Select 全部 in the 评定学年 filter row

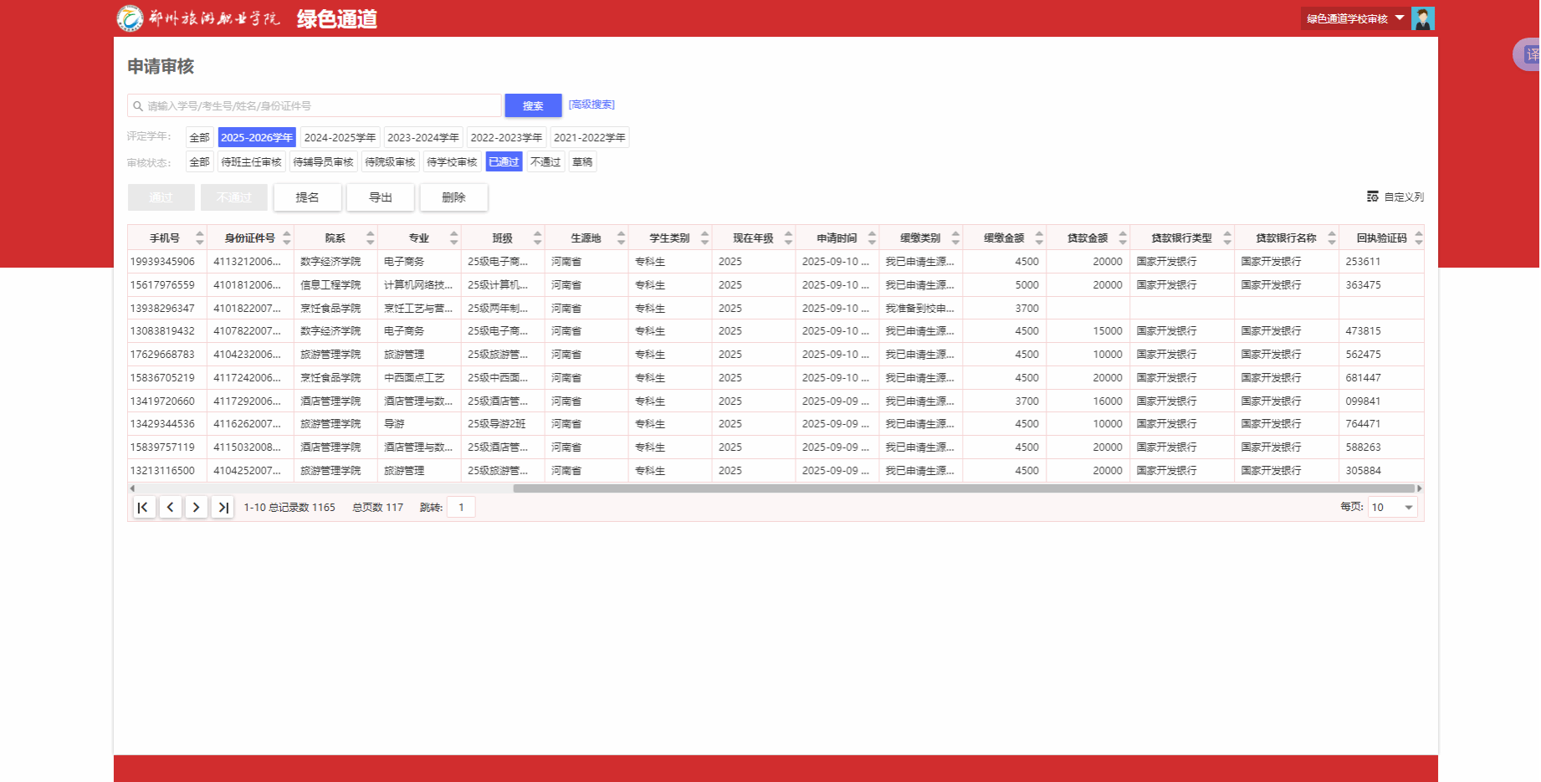pos(199,138)
